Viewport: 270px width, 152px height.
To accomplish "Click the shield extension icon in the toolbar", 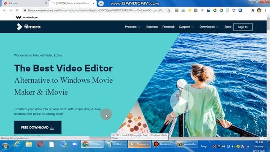I will click(x=234, y=10).
